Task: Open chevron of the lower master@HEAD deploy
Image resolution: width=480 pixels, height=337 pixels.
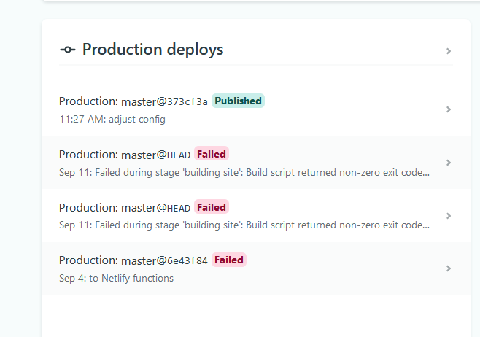Action: tap(449, 216)
